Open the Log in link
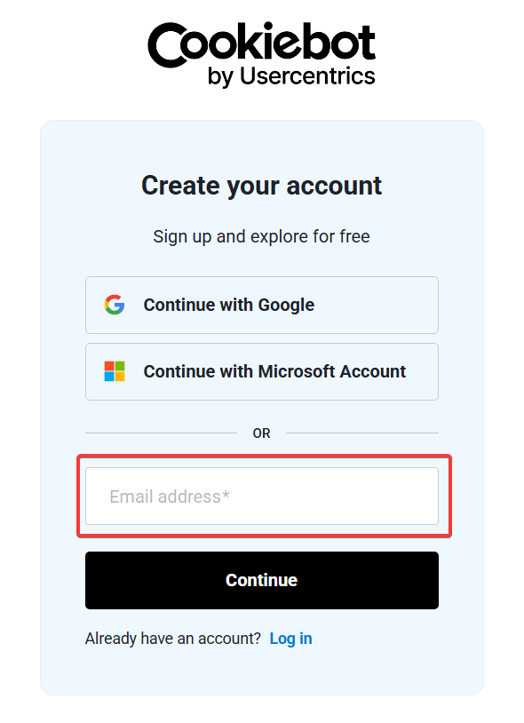524x723 pixels. (290, 639)
